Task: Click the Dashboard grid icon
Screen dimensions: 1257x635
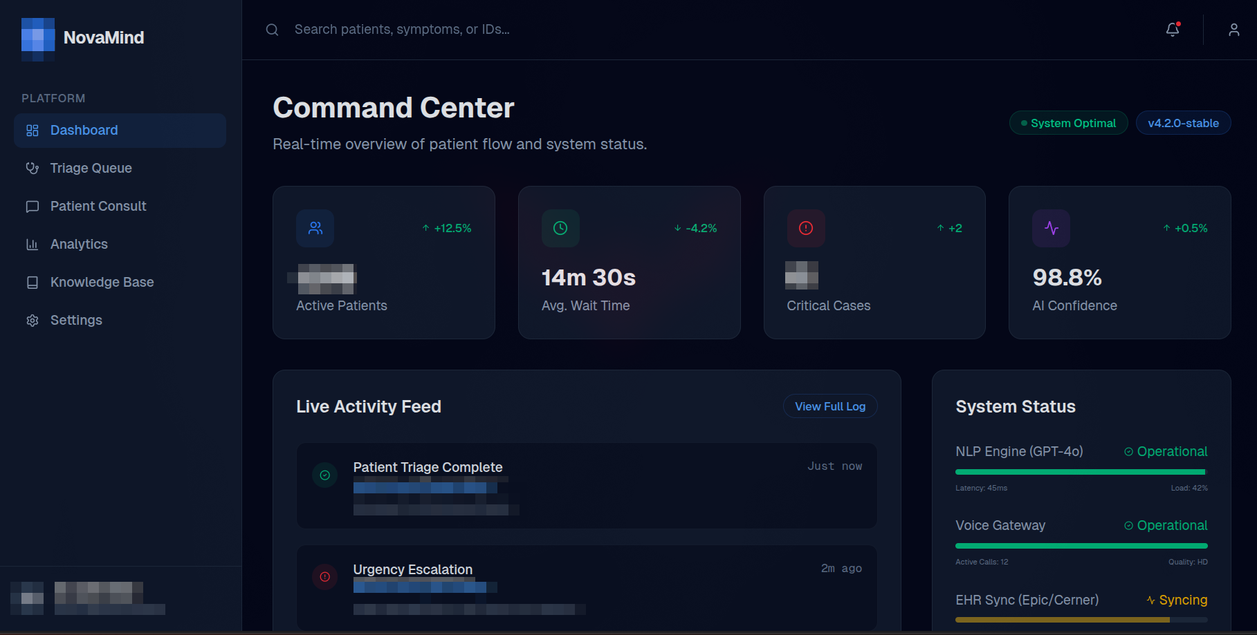Action: [x=33, y=131]
